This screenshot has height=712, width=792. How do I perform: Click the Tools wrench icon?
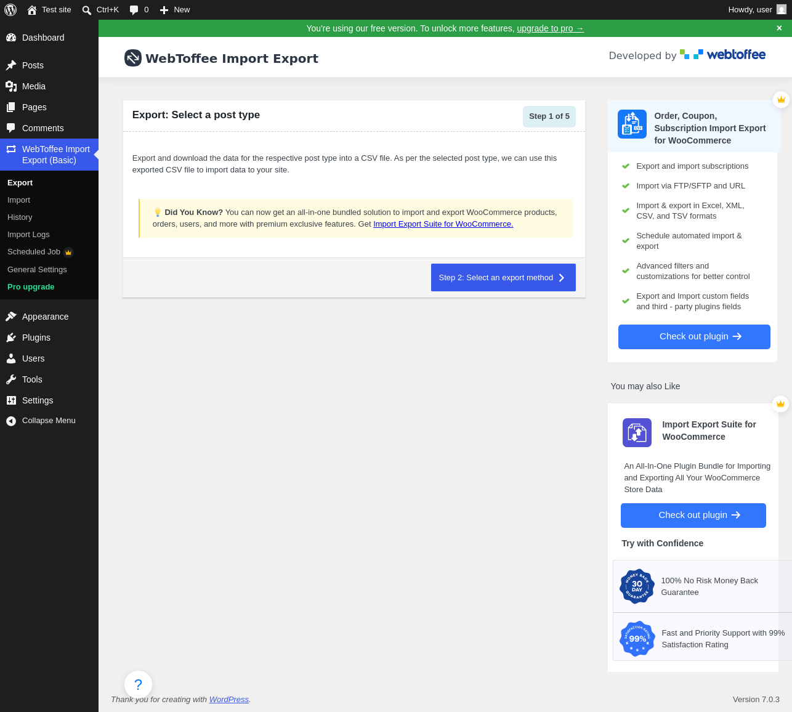(11, 379)
